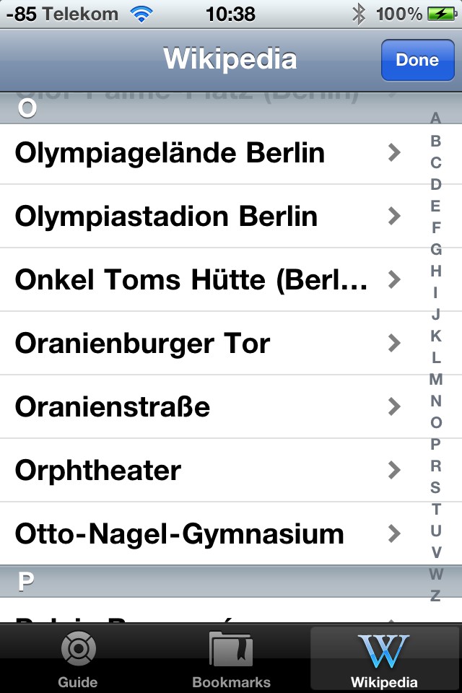Tap the Wi-Fi status icon
The image size is (462, 693).
point(141,14)
